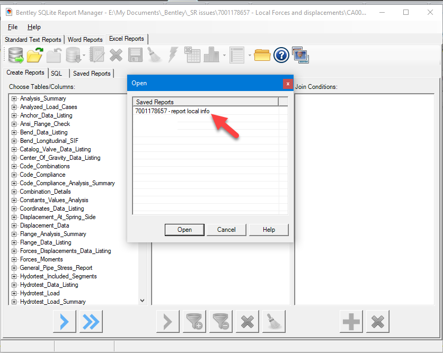
Task: Select the Forces_Displacements_Data_Listing table
Action: coord(66,251)
